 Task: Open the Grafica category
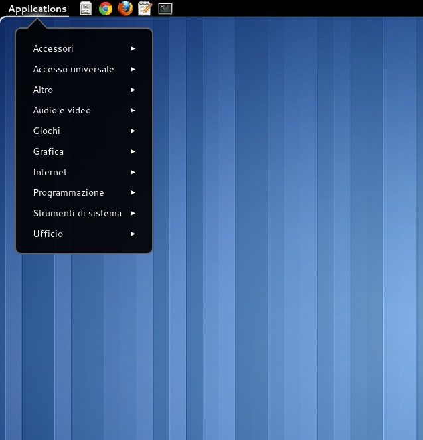click(84, 151)
